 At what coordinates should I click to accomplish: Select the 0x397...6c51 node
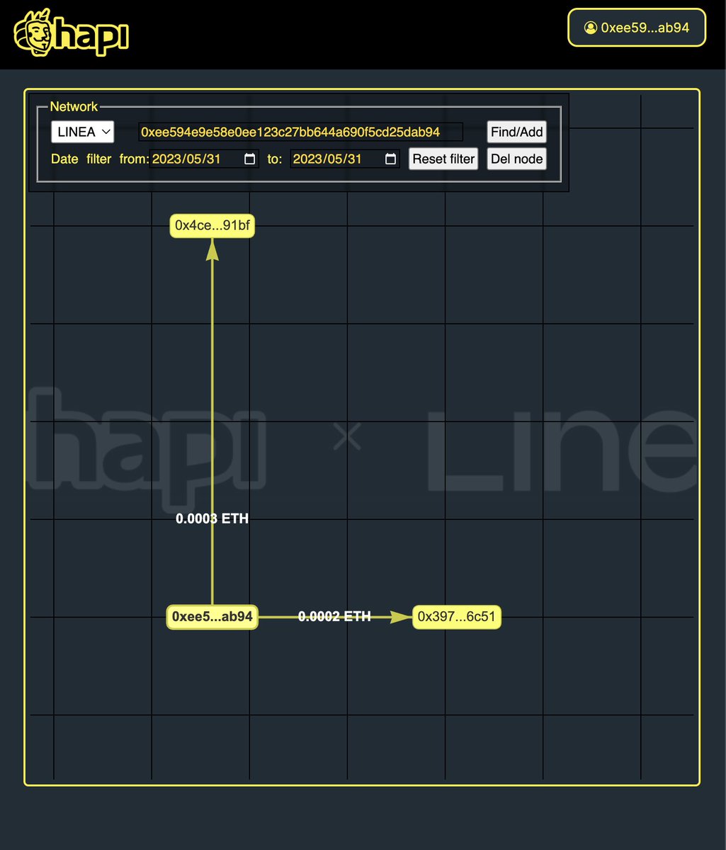tap(457, 617)
